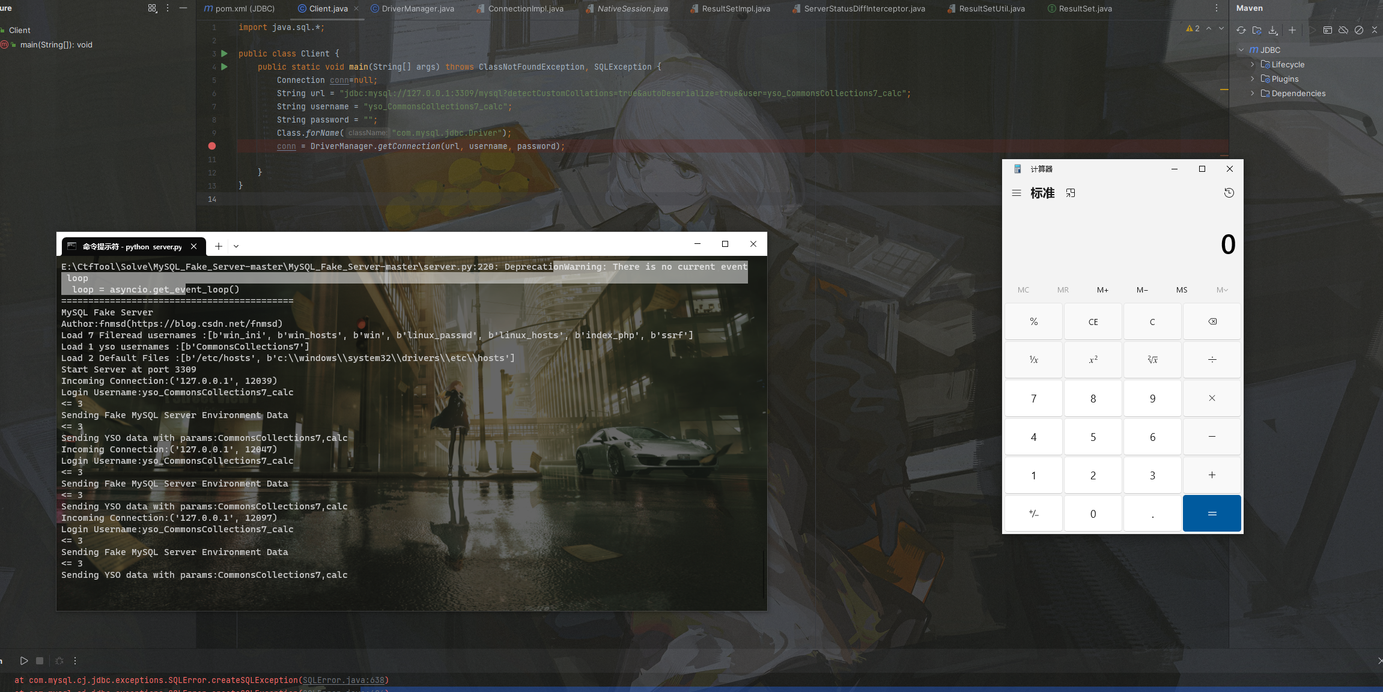Open editor tabs more-options menu
This screenshot has height=692, width=1383.
[x=1217, y=8]
